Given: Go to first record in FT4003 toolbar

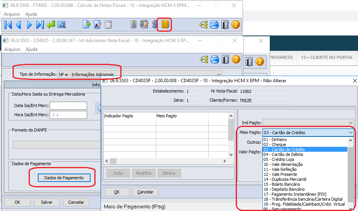Looking at the screenshot, I should (x=8, y=25).
